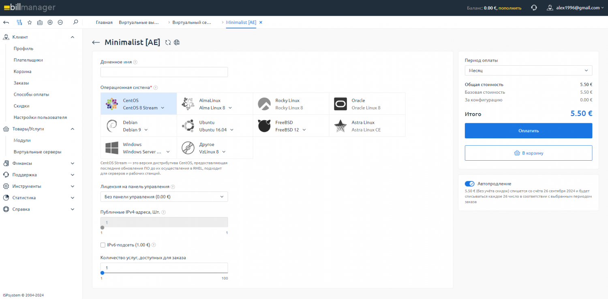Click the refresh icon beside Minimalist [AE] title
The image size is (608, 299).
[x=168, y=43]
